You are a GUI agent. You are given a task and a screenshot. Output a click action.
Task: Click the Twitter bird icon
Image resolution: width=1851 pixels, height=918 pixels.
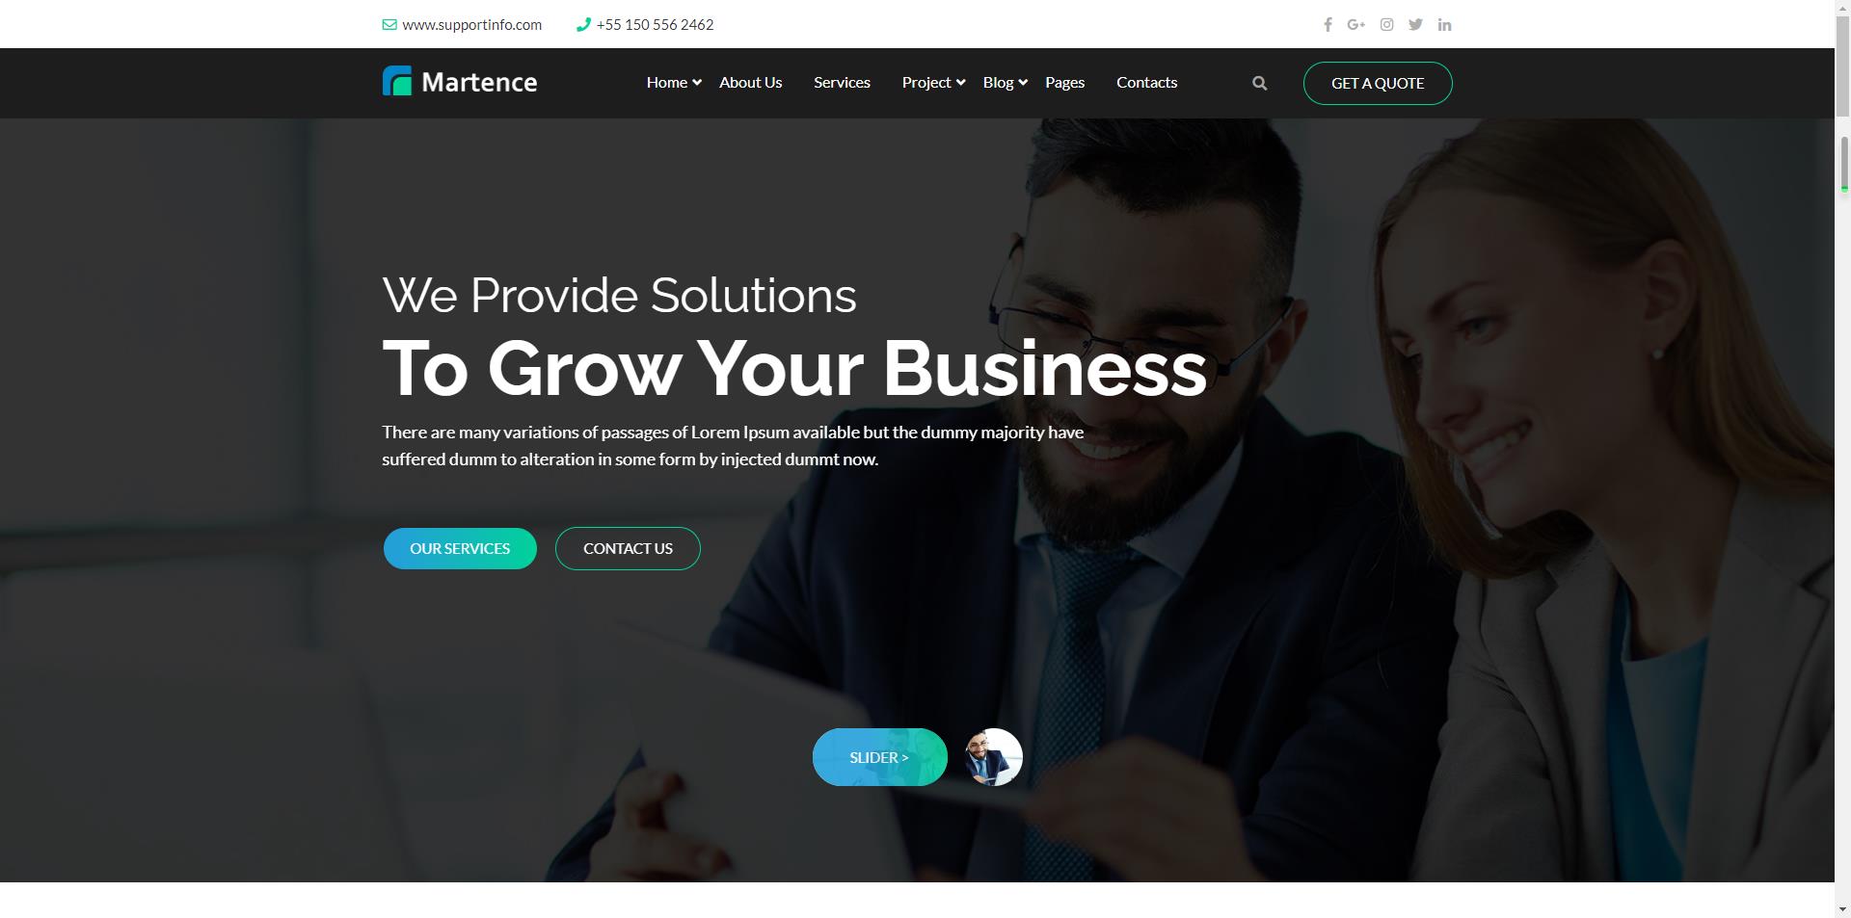coord(1415,25)
